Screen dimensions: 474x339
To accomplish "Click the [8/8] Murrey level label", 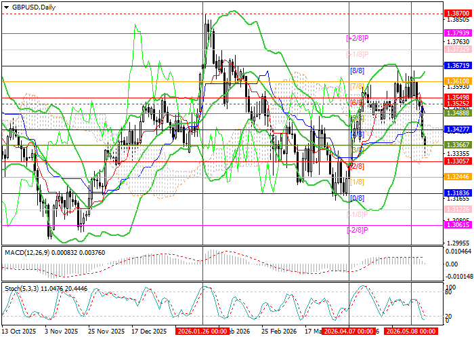I will [x=357, y=71].
